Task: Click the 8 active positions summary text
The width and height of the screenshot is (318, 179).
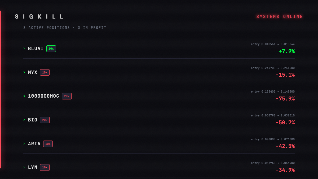Action: pos(65,28)
